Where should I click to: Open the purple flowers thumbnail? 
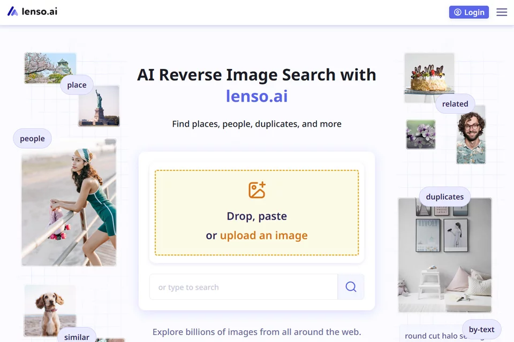pos(421,134)
